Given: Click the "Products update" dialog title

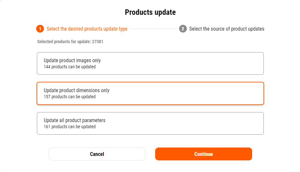Looking at the screenshot, I should pos(150,12).
